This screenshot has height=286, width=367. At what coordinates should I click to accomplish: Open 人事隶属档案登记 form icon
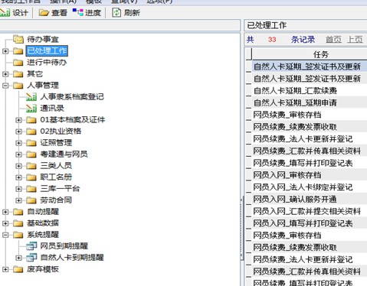pos(31,96)
